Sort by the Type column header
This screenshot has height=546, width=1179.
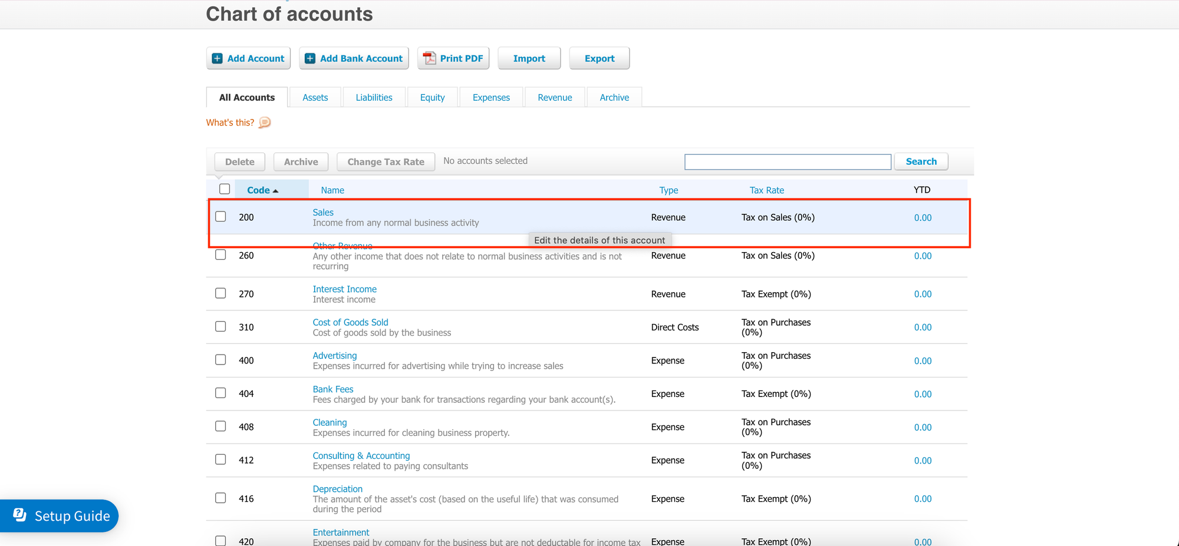pyautogui.click(x=668, y=190)
